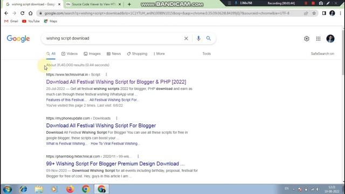Image resolution: width=345 pixels, height=194 pixels.
Task: Open Download All Festival Wishing Script for Blogger & PHP
Action: (x=116, y=82)
